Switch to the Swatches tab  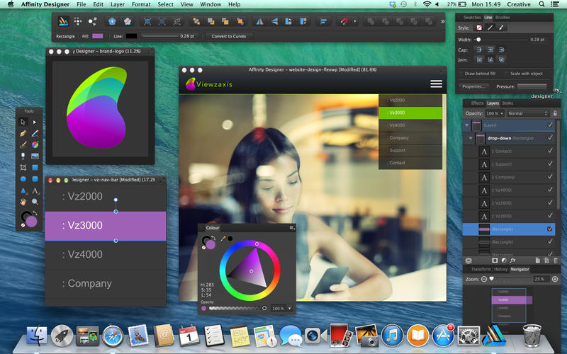tap(471, 16)
